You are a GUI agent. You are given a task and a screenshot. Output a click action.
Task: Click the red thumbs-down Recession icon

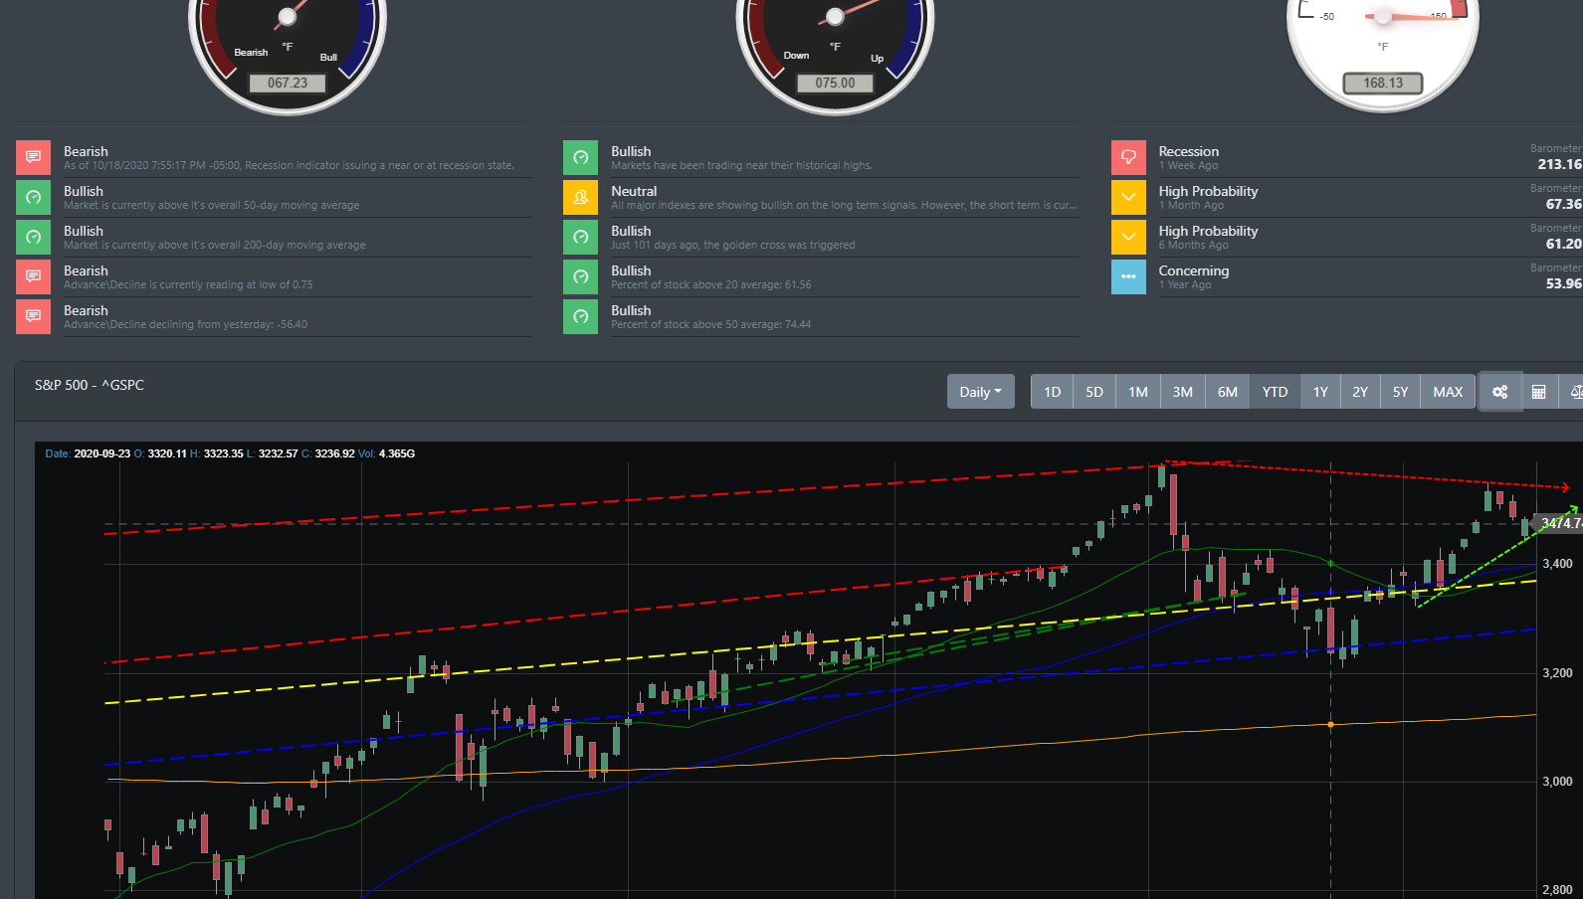pos(1128,157)
